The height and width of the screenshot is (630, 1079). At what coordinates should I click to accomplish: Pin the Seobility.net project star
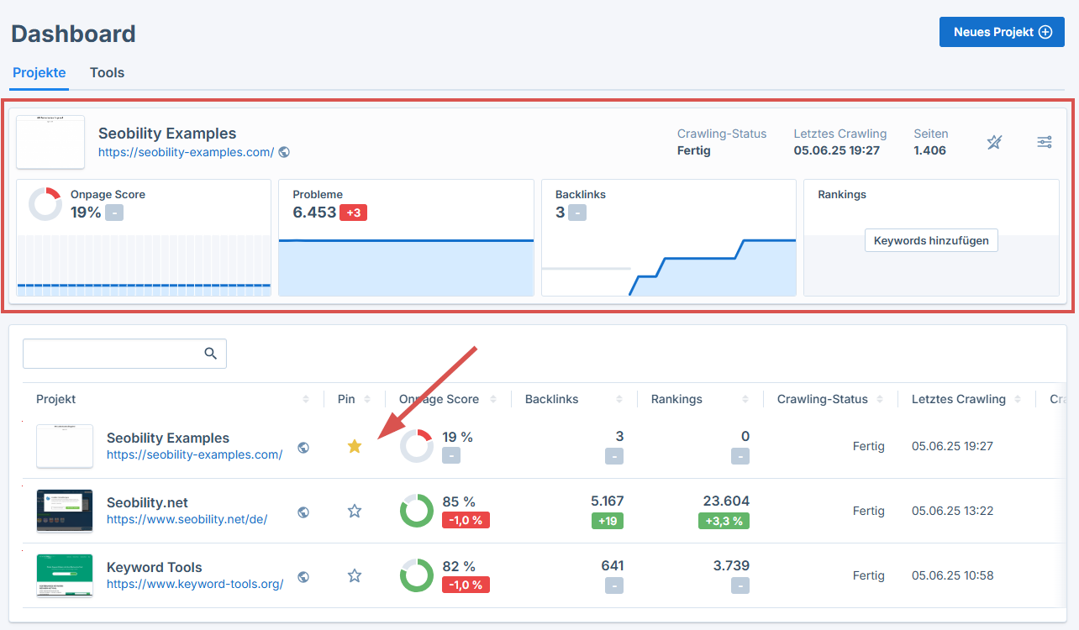coord(355,511)
